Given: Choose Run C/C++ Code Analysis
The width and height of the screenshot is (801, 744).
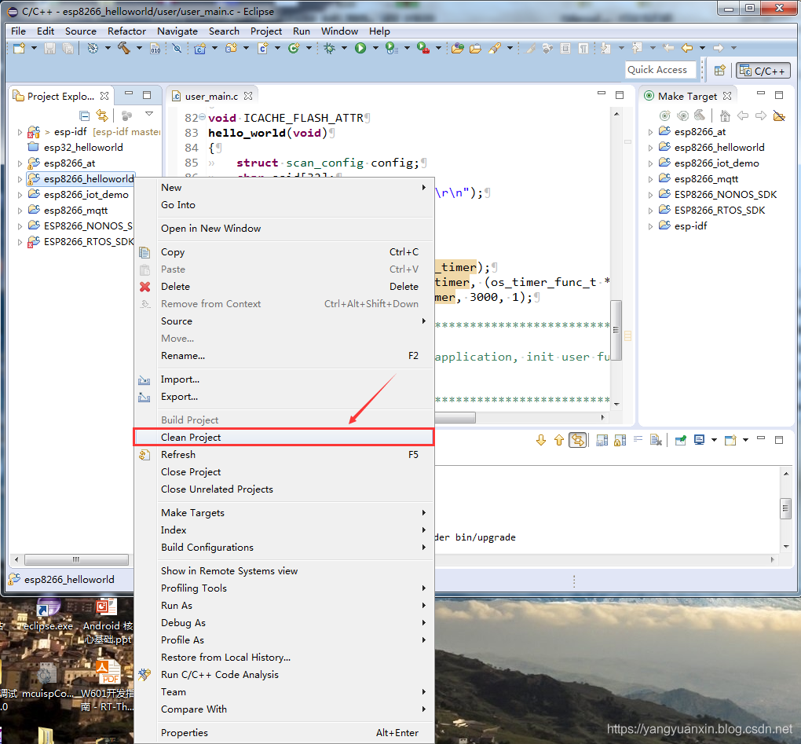Looking at the screenshot, I should [283, 675].
